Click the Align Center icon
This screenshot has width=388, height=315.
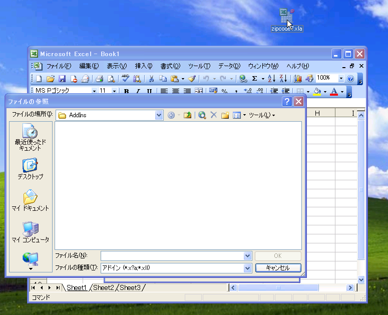point(175,91)
